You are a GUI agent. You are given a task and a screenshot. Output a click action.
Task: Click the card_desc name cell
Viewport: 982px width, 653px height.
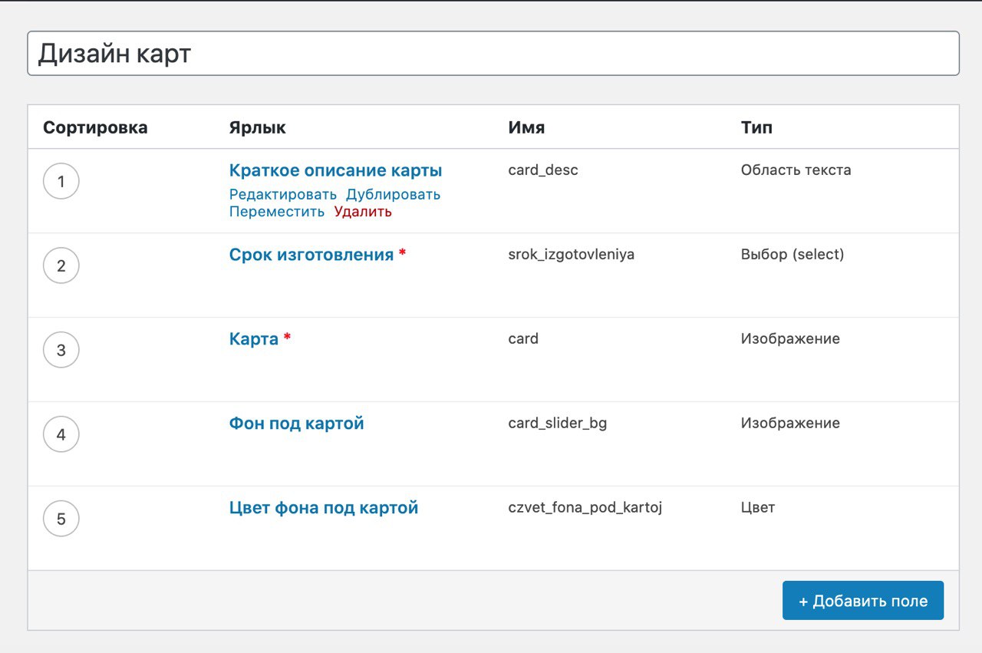point(543,170)
